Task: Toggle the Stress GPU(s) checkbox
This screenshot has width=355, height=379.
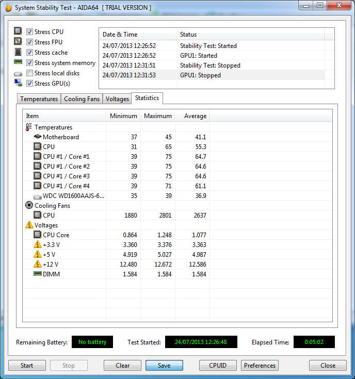Action: tap(30, 84)
